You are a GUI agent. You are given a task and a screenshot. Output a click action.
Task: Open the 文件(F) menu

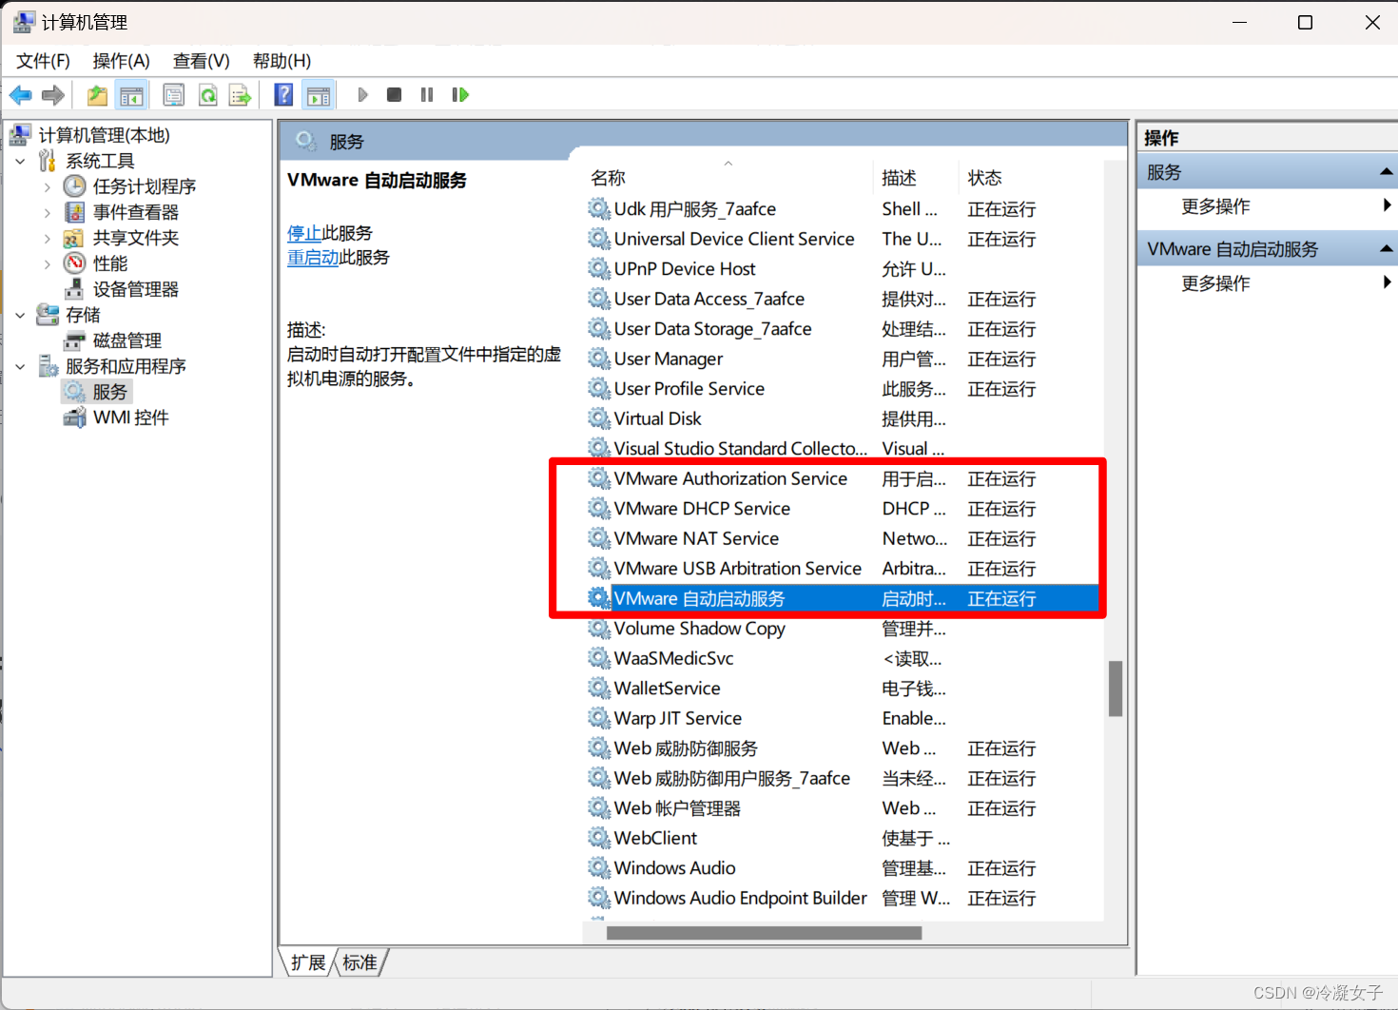tap(43, 61)
